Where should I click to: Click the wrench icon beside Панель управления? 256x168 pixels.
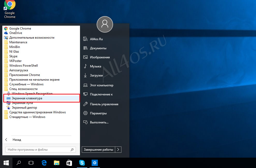(85, 104)
